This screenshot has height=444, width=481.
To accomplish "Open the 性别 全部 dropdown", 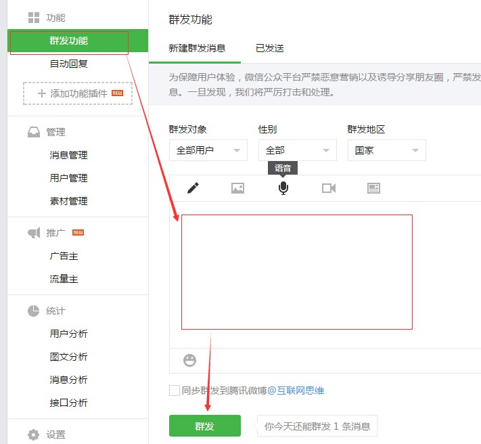I will (297, 150).
